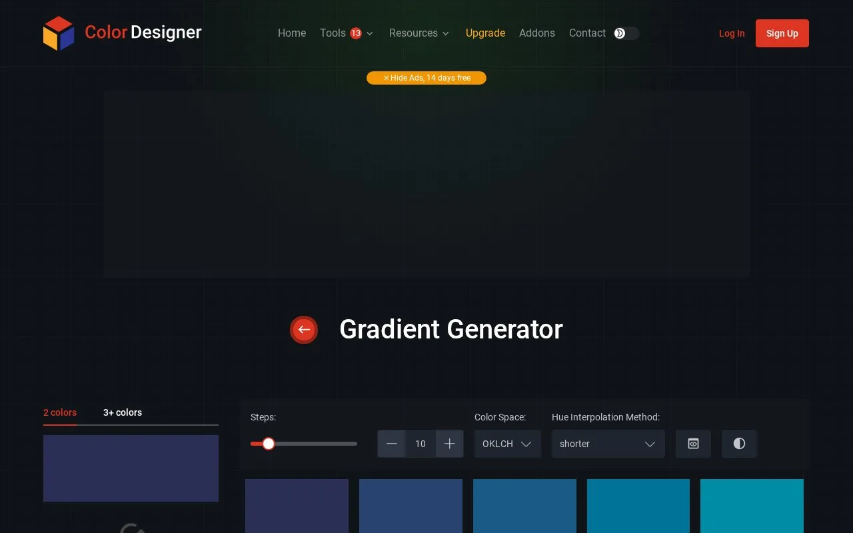Click the half-circle contrast icon button
Screen dimensions: 853x533
point(739,444)
